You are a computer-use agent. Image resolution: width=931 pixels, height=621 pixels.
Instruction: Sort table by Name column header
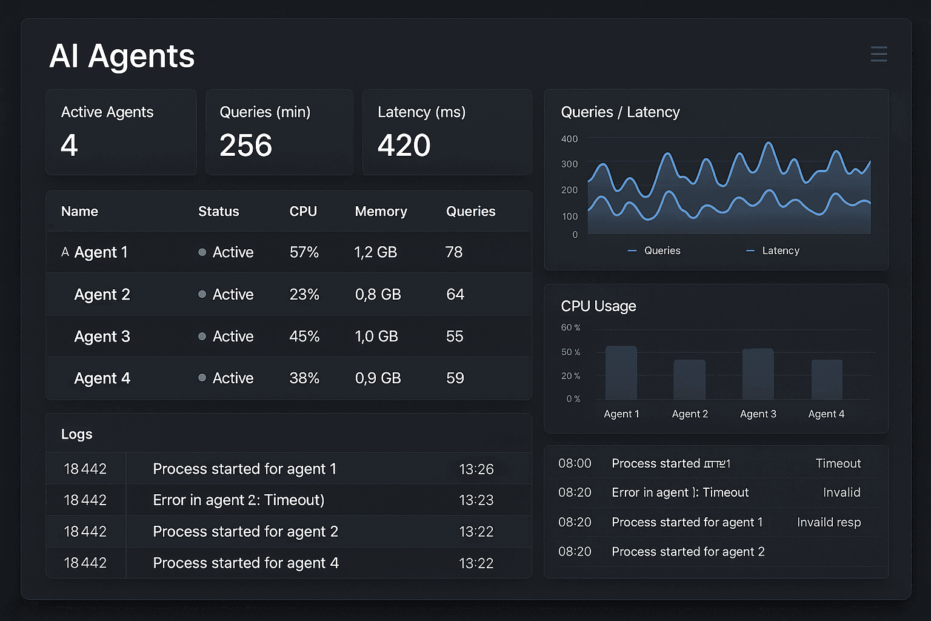point(79,211)
